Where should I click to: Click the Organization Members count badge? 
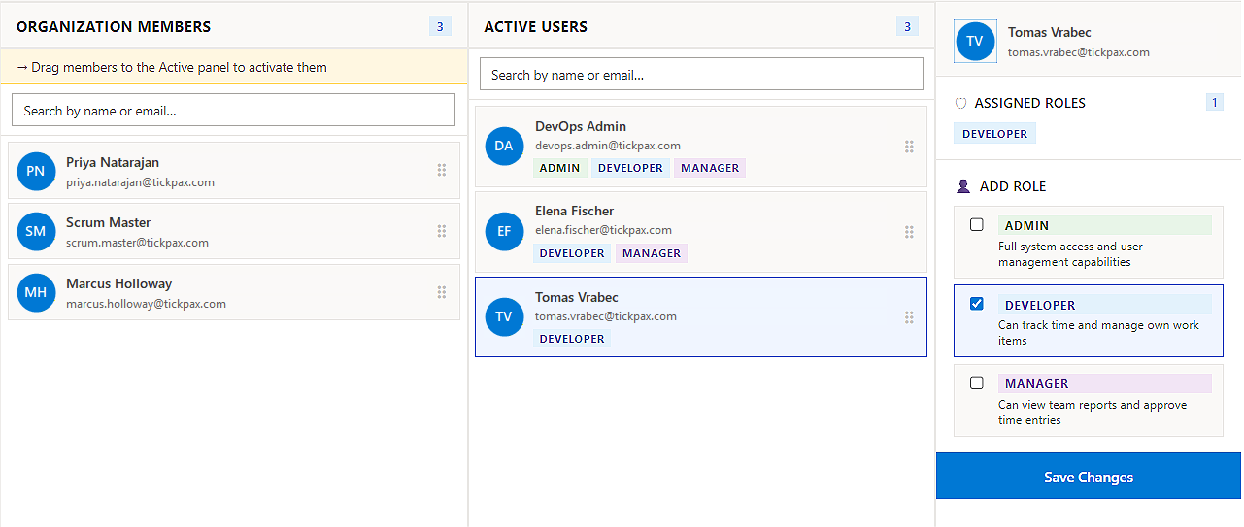pos(440,26)
